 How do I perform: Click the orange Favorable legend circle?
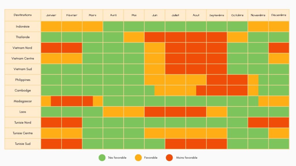pos(138,158)
